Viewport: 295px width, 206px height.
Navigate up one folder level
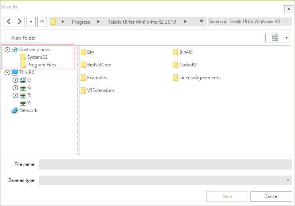tap(42, 22)
